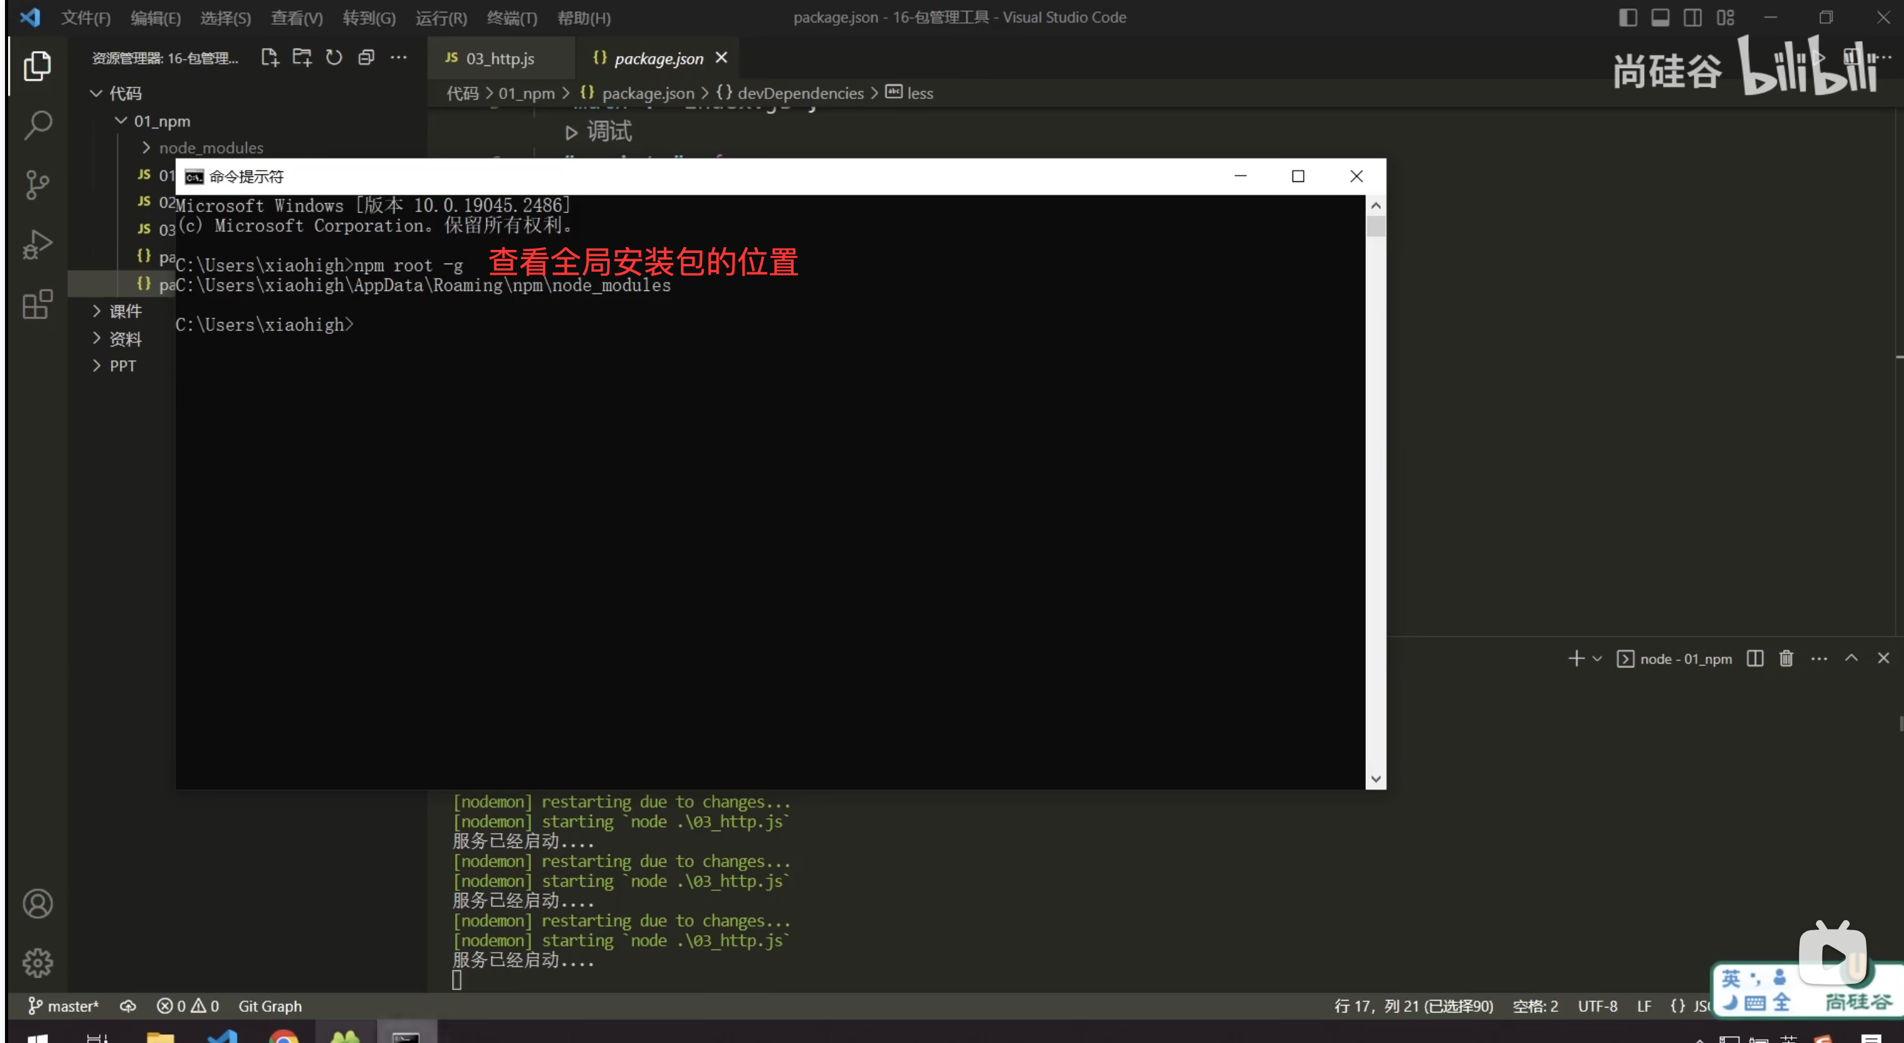The width and height of the screenshot is (1904, 1043).
Task: Open the 终端(T) menu
Action: pyautogui.click(x=511, y=17)
